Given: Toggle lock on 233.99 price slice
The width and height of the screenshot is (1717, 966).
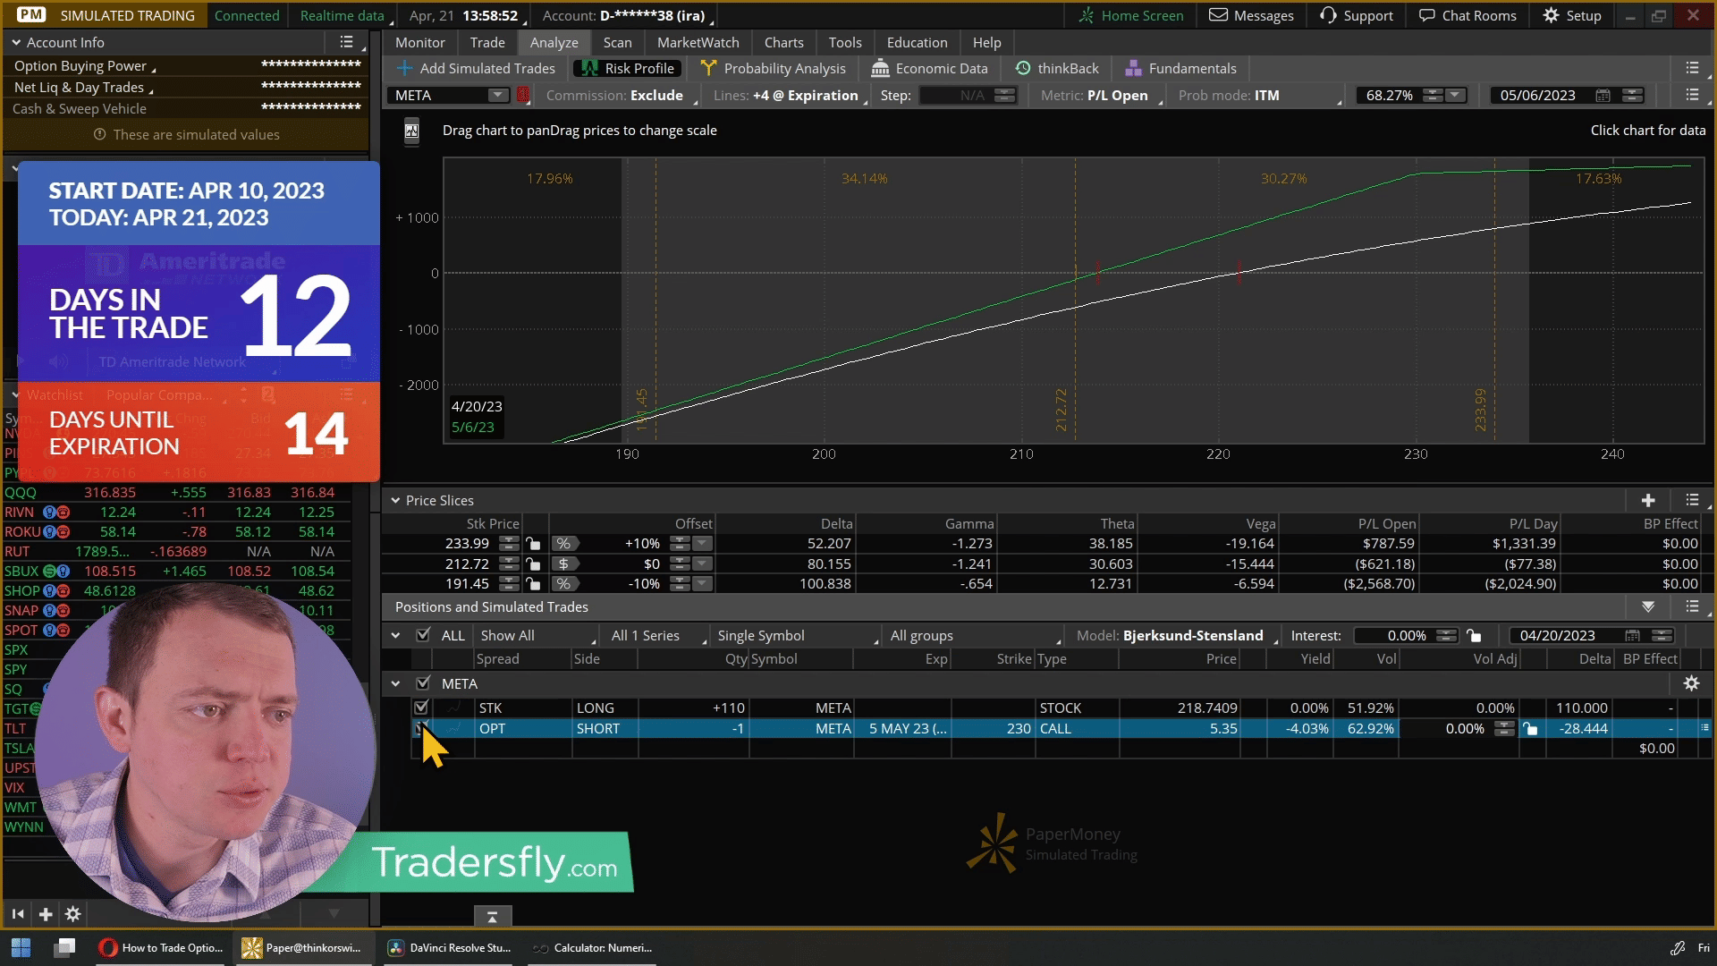Looking at the screenshot, I should point(533,544).
